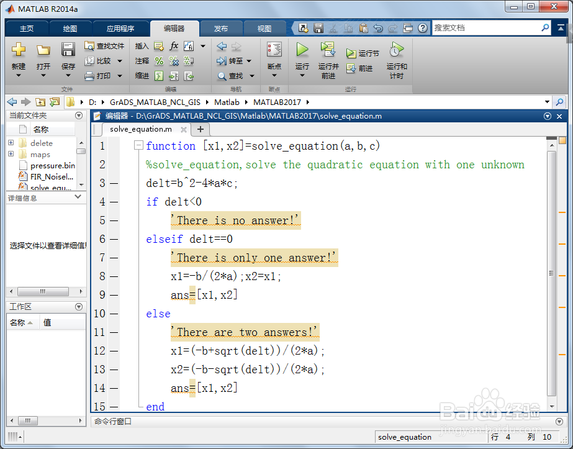Switch to the Plots (绘图) tab
Viewport: 573px width, 449px height.
70,29
